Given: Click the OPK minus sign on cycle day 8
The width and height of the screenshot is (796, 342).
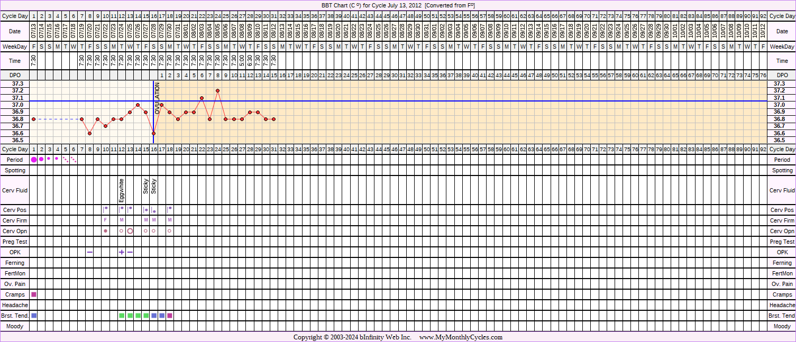Looking at the screenshot, I should click(x=90, y=252).
